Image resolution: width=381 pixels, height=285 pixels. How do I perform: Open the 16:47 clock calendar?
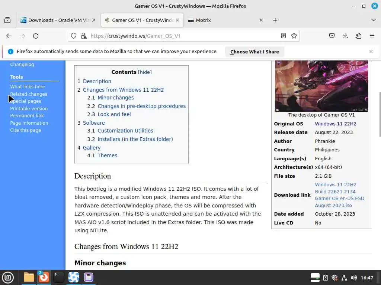[x=367, y=278]
